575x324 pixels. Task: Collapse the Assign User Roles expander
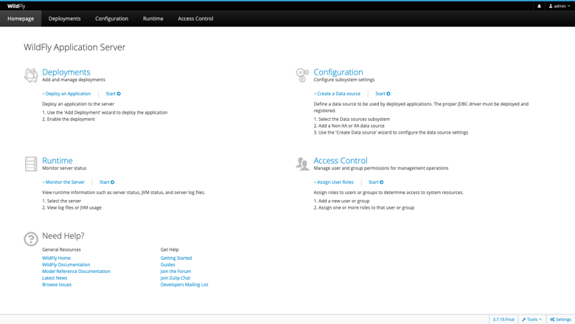[x=334, y=182]
